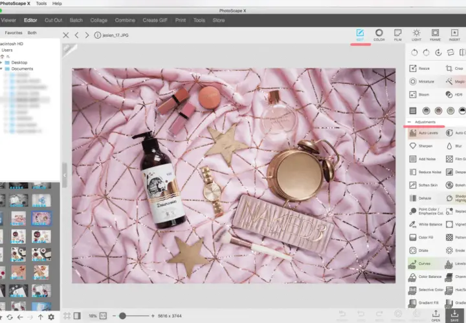This screenshot has width=466, height=323.
Task: Select the Resize tool
Action: point(419,68)
